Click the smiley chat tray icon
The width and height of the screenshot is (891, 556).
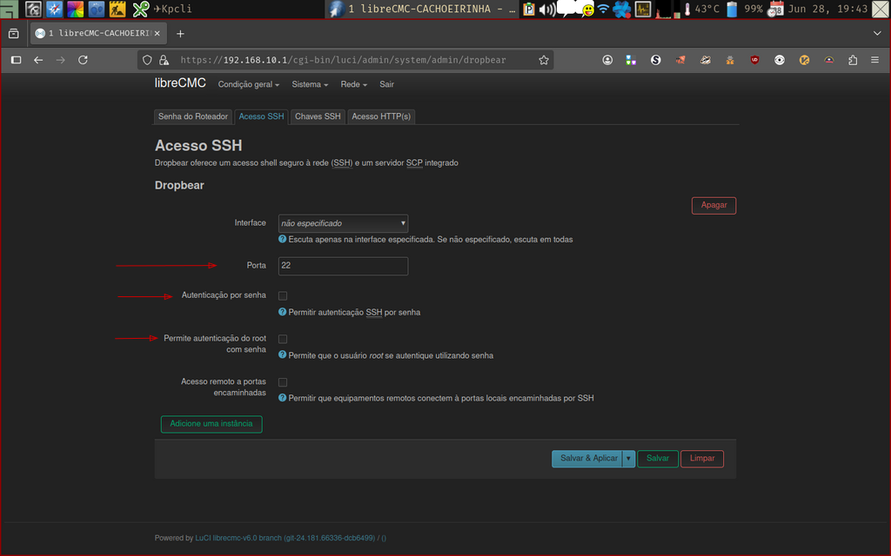pyautogui.click(x=588, y=10)
